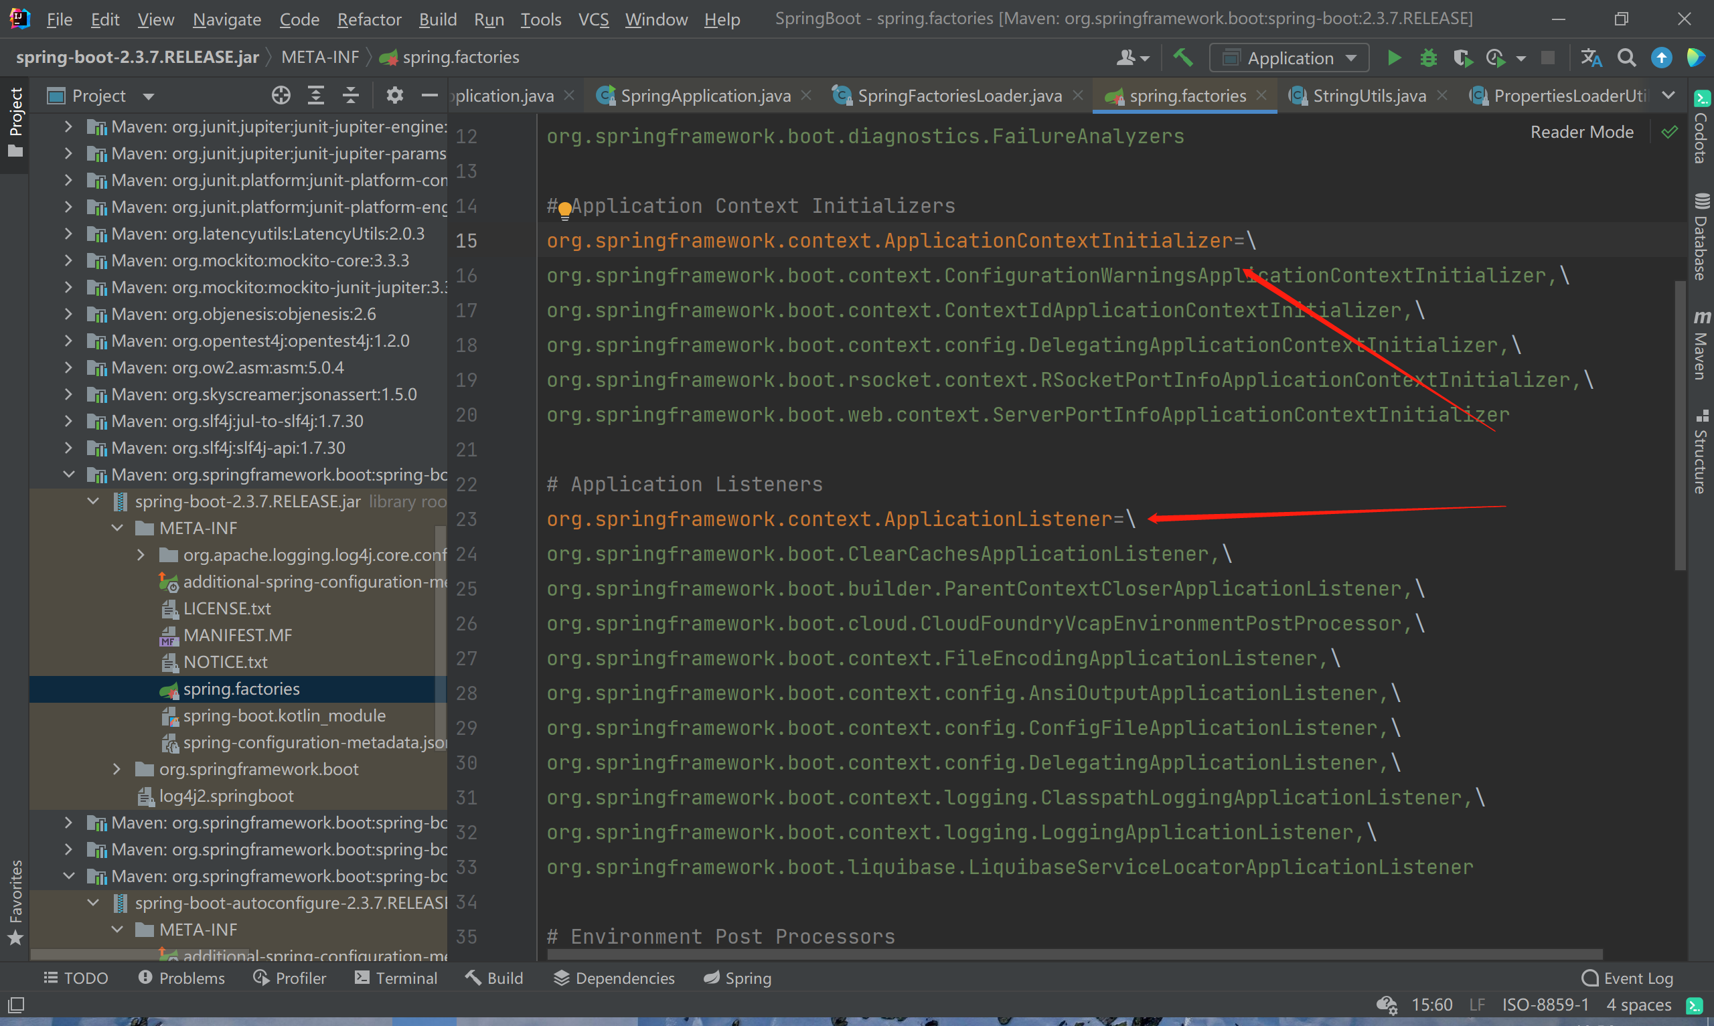Open the Application run configuration dropdown

click(1289, 58)
